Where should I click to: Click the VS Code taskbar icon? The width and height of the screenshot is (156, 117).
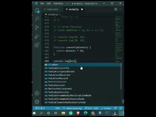122,113
